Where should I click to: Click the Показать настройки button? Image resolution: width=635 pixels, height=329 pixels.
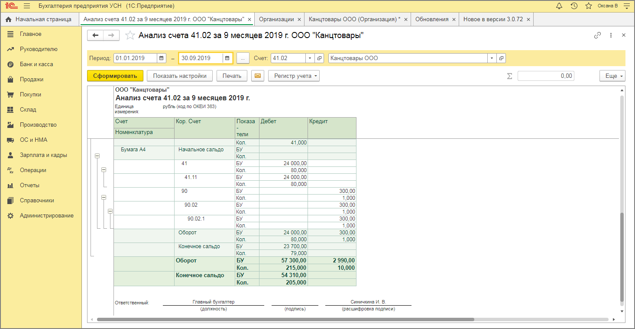click(179, 76)
